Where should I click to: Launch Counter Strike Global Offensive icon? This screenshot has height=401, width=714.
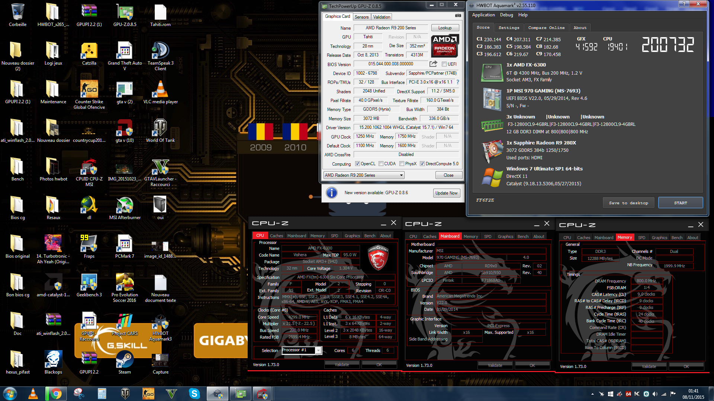click(x=89, y=95)
